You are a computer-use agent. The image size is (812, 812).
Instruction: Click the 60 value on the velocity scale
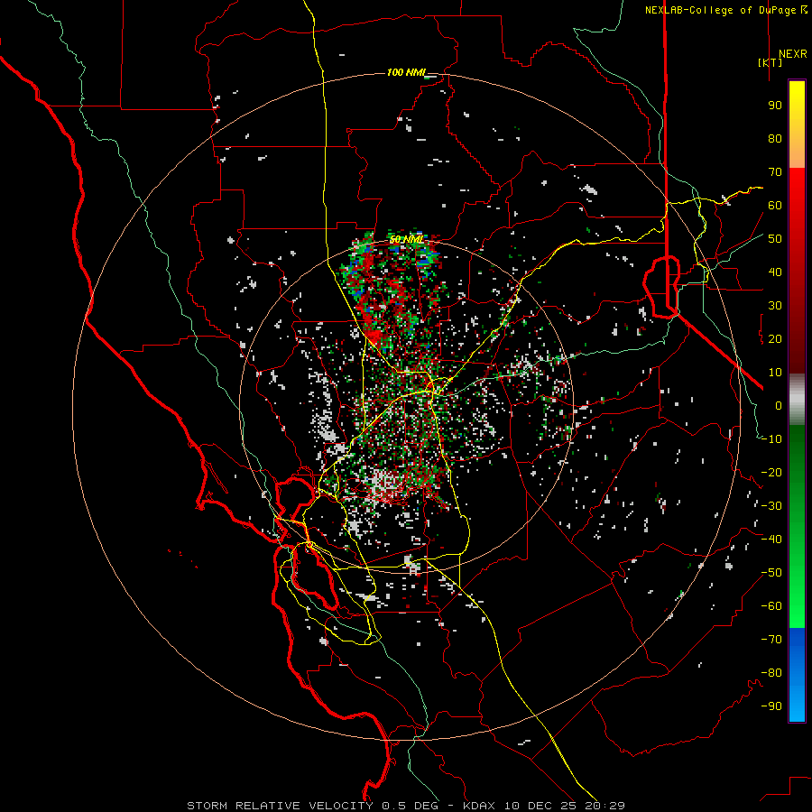tap(775, 206)
